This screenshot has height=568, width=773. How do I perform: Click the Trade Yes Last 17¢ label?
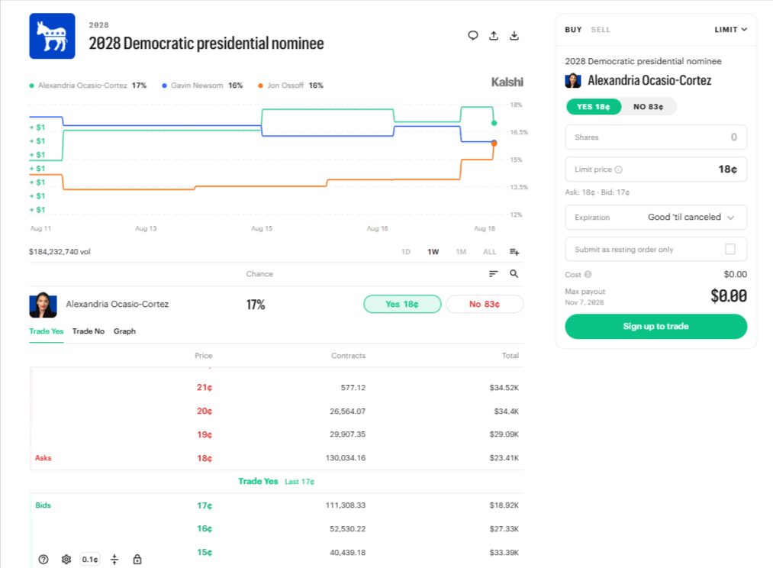(276, 481)
